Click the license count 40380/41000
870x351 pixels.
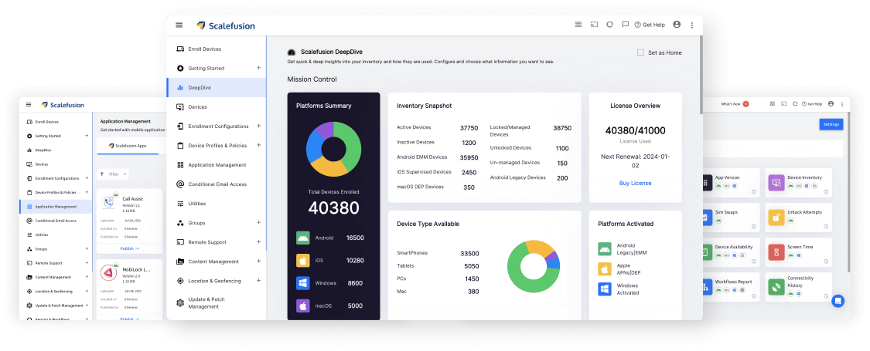pos(636,130)
